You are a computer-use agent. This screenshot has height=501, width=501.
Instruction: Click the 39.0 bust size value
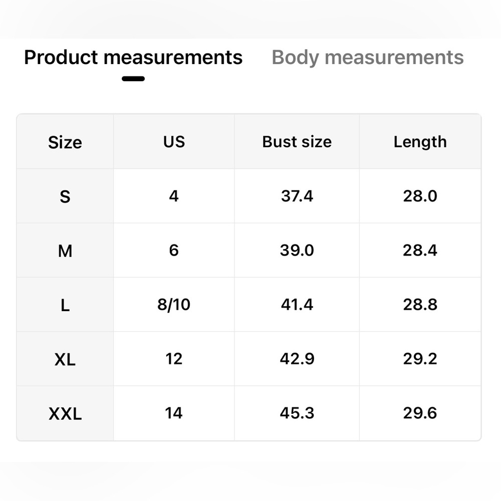click(297, 250)
